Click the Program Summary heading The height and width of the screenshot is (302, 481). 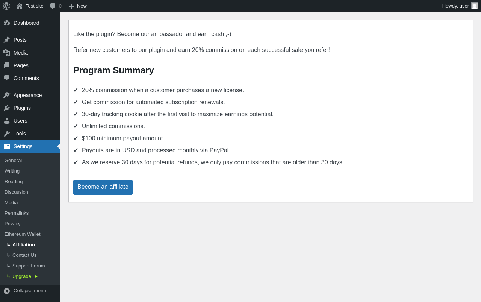tap(113, 70)
